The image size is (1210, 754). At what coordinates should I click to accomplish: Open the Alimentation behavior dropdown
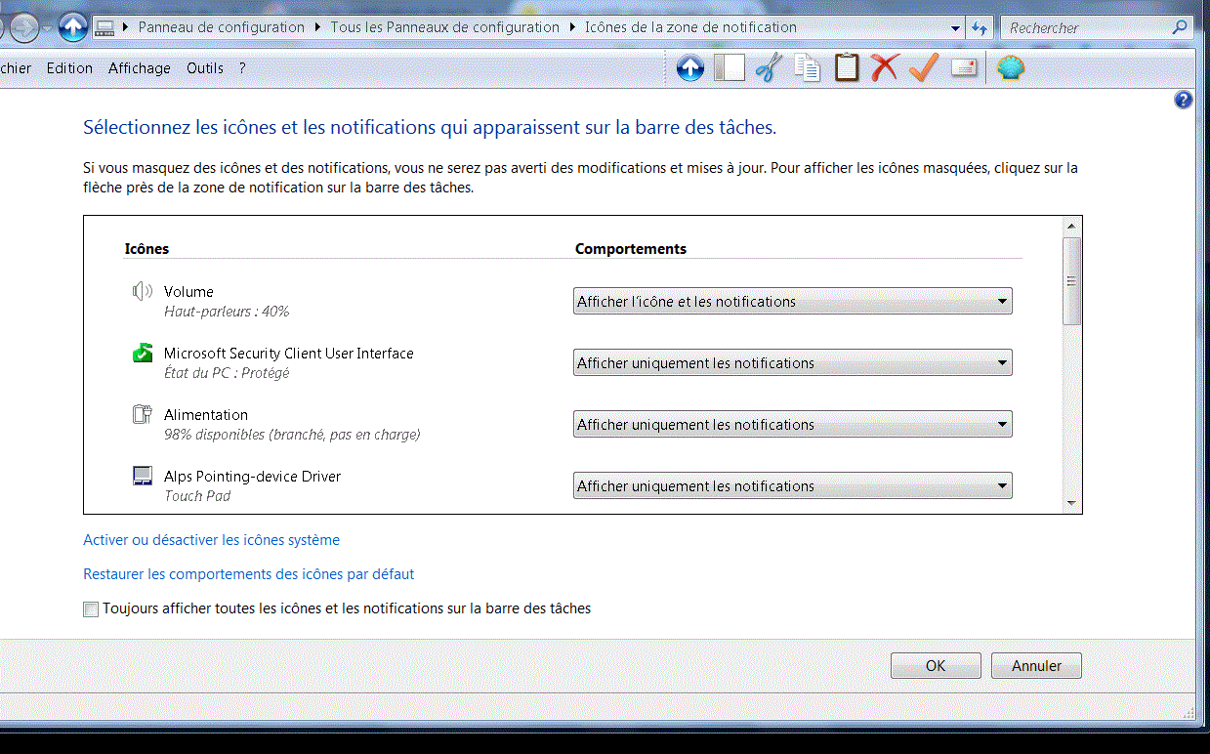793,424
